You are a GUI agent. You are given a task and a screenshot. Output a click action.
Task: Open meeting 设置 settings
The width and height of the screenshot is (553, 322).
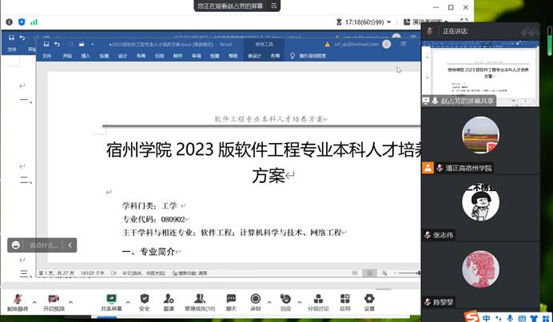[x=369, y=300]
